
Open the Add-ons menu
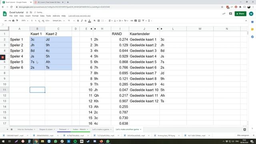(56, 16)
